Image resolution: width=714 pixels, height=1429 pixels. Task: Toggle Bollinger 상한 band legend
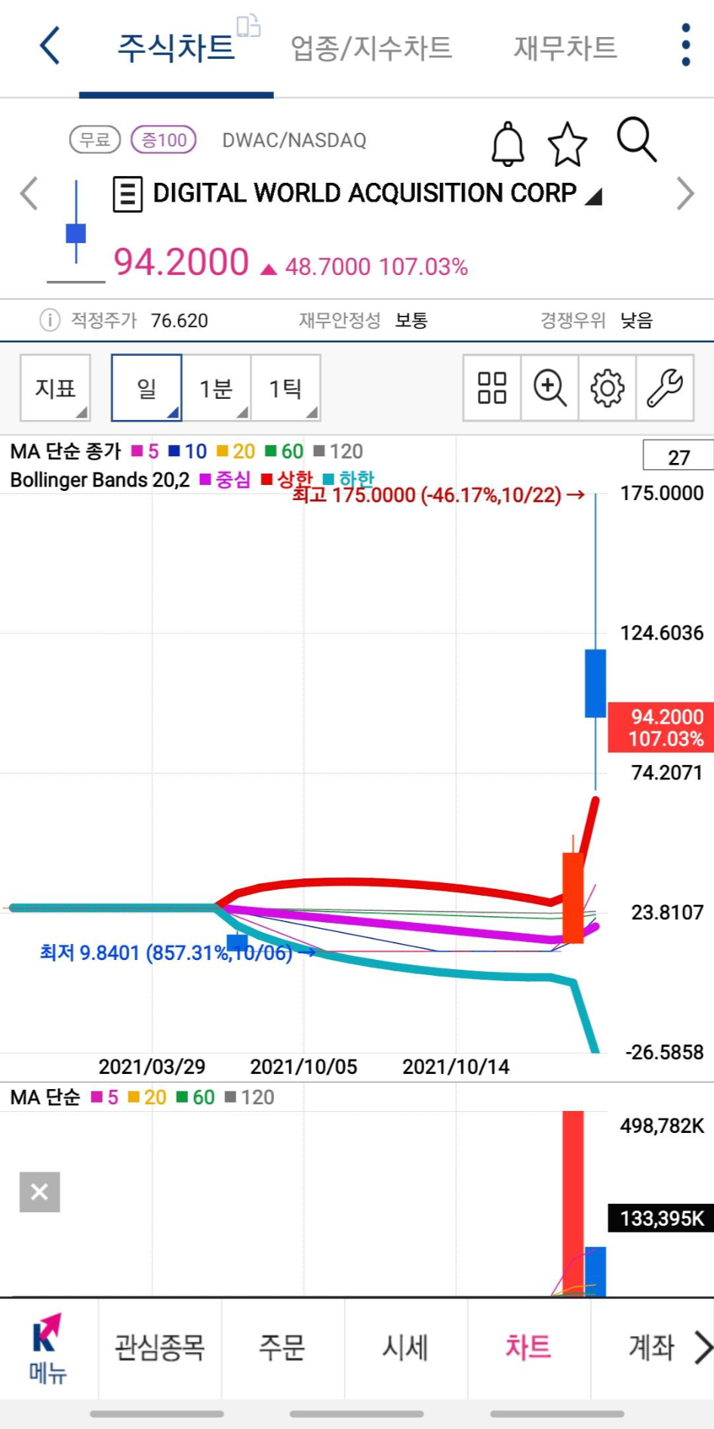click(x=287, y=480)
